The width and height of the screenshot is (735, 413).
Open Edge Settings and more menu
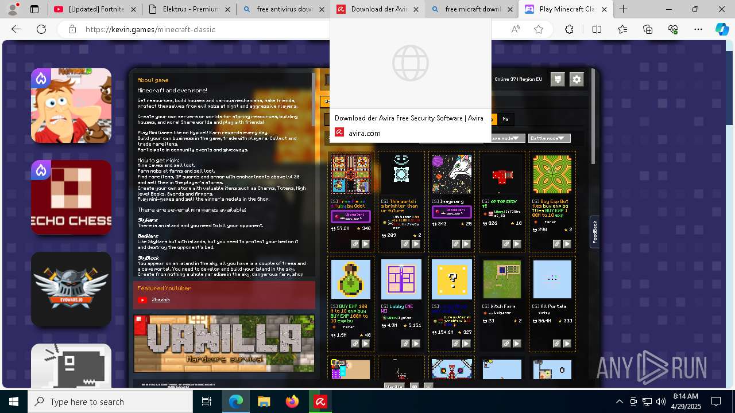(698, 29)
